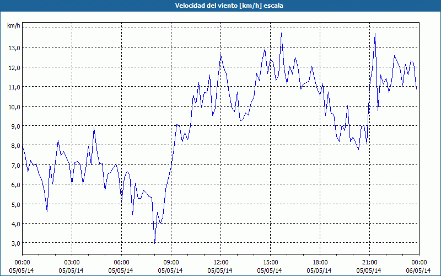The width and height of the screenshot is (441, 276).
Task: Select the 00:00 label above first 05/05/14
Action: coord(22,263)
